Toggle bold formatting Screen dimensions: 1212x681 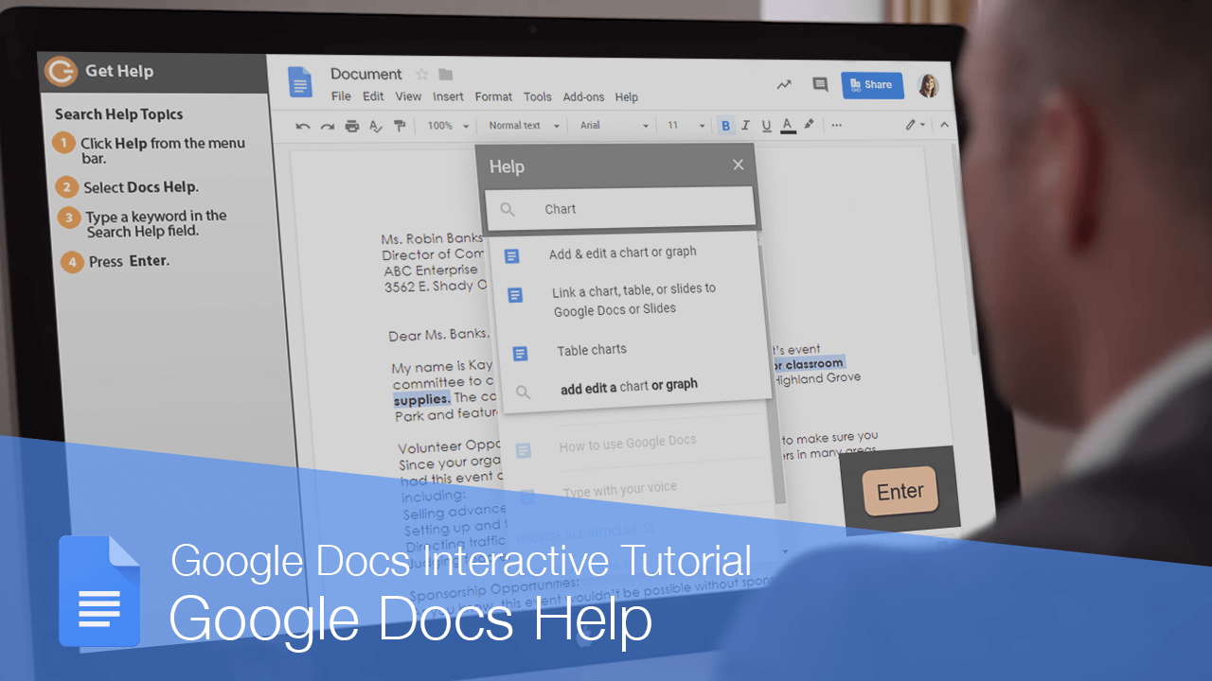pos(725,125)
